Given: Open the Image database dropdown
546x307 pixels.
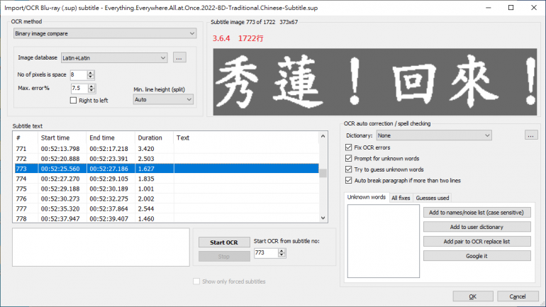Looking at the screenshot, I should (114, 57).
